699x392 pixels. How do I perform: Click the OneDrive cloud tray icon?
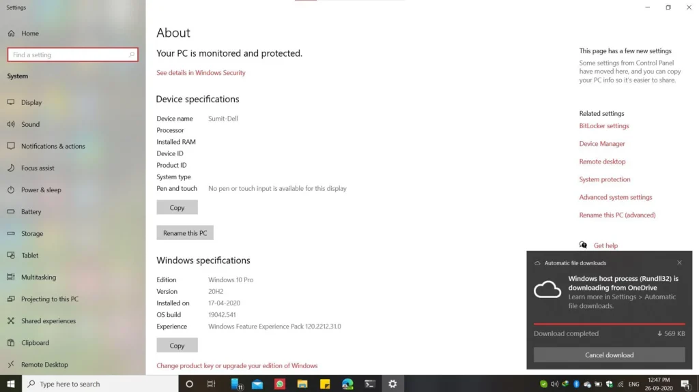588,384
